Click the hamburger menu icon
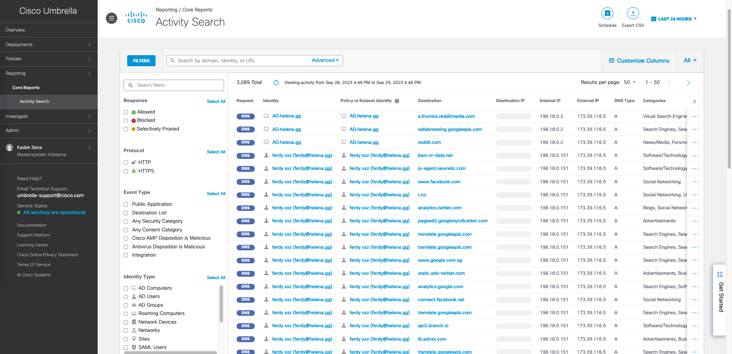This screenshot has width=732, height=354. click(111, 18)
